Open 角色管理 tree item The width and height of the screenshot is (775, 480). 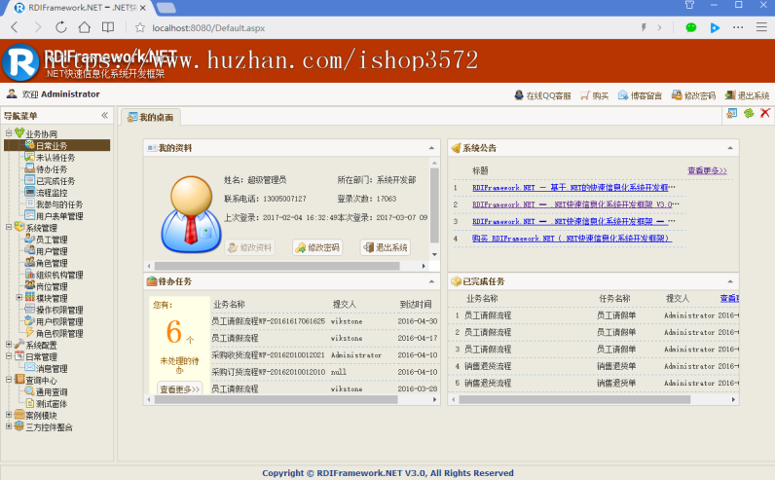[52, 263]
